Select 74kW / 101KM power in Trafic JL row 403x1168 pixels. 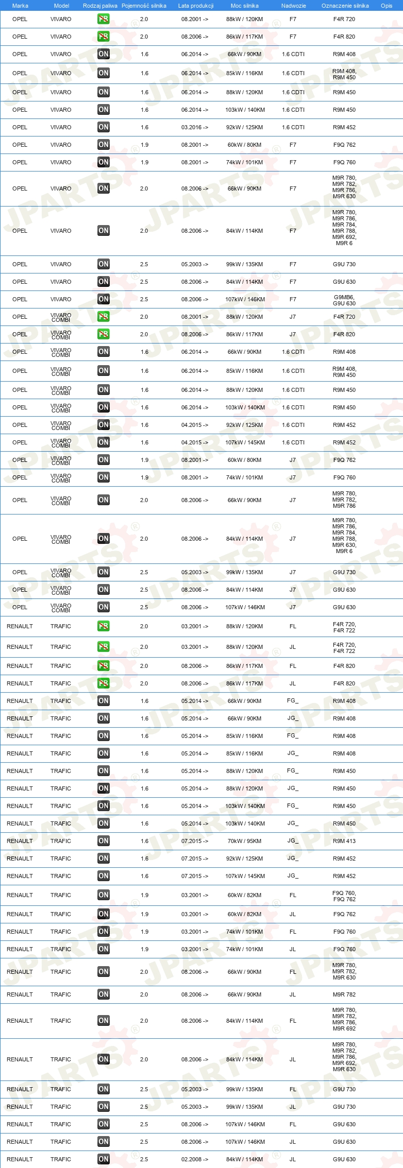[x=245, y=949]
